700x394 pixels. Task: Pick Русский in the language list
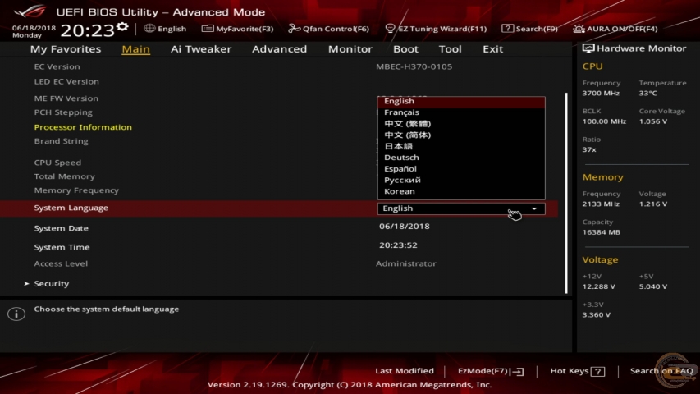click(x=461, y=180)
